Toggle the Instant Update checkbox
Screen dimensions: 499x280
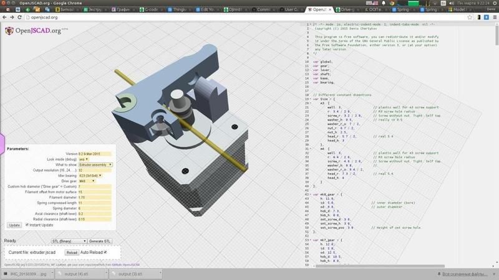pyautogui.click(x=27, y=225)
